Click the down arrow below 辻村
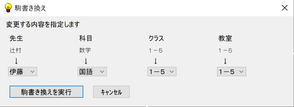The height and width of the screenshot is (107, 294). [16, 61]
